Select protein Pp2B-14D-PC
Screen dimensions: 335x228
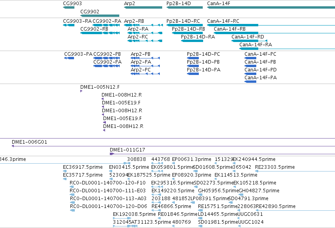pos(193,58)
